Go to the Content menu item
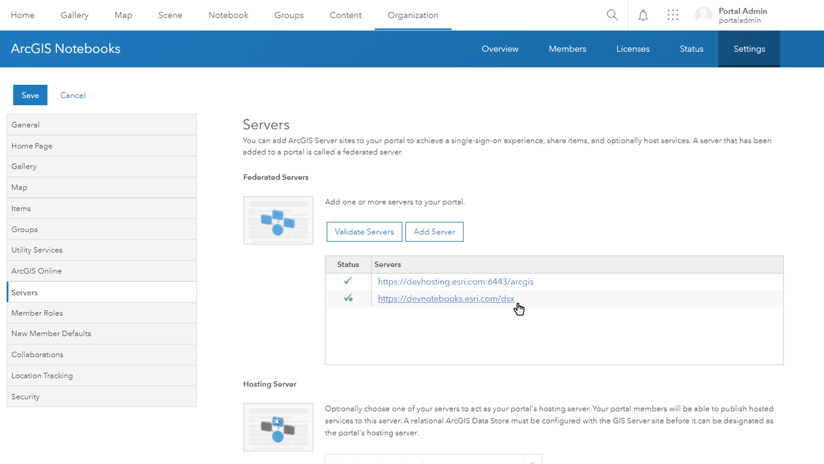This screenshot has width=824, height=464. pyautogui.click(x=346, y=15)
